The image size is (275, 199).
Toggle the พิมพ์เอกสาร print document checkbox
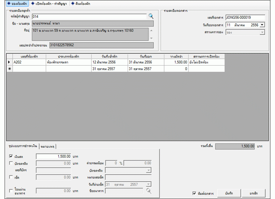(x=194, y=193)
